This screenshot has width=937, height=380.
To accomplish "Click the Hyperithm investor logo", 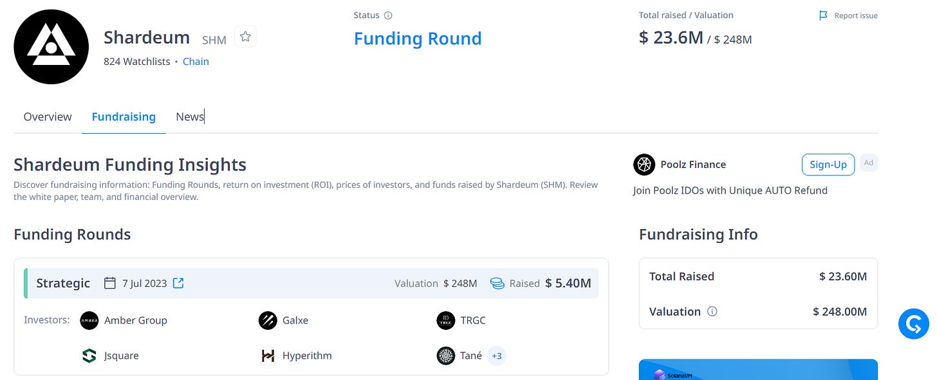I will point(268,356).
